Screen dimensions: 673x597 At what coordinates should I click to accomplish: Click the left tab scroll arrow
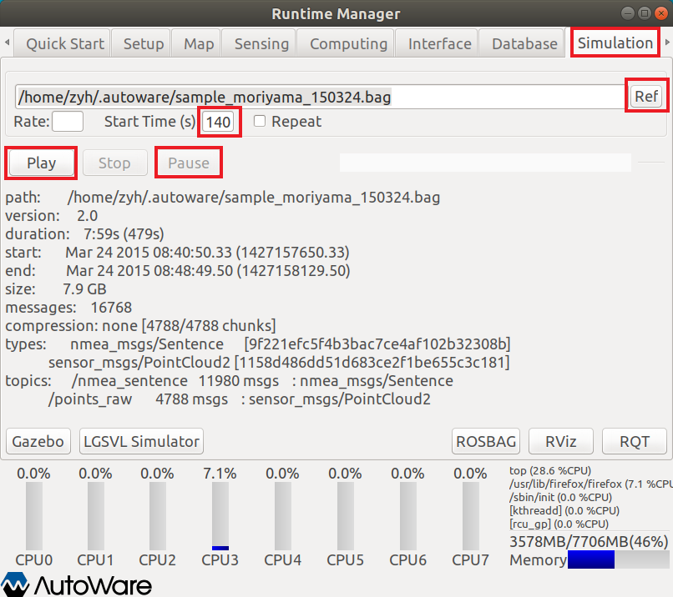click(8, 42)
